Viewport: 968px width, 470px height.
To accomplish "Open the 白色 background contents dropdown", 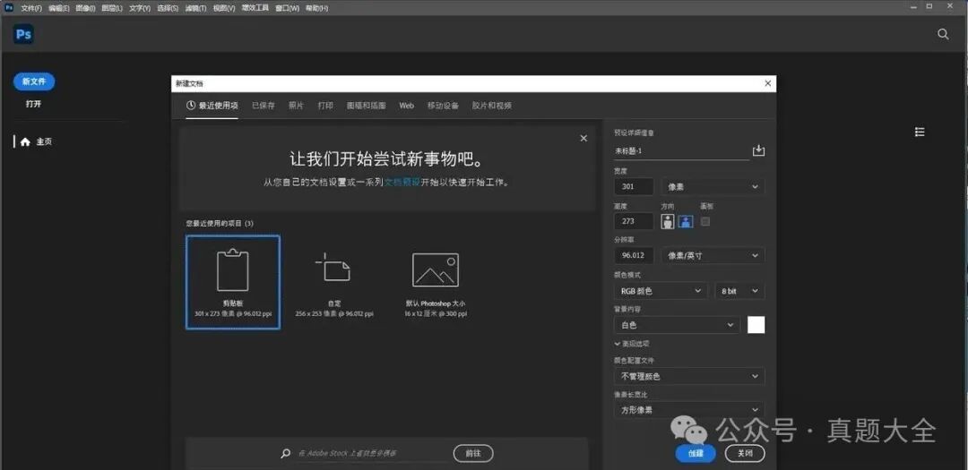I will pos(677,325).
